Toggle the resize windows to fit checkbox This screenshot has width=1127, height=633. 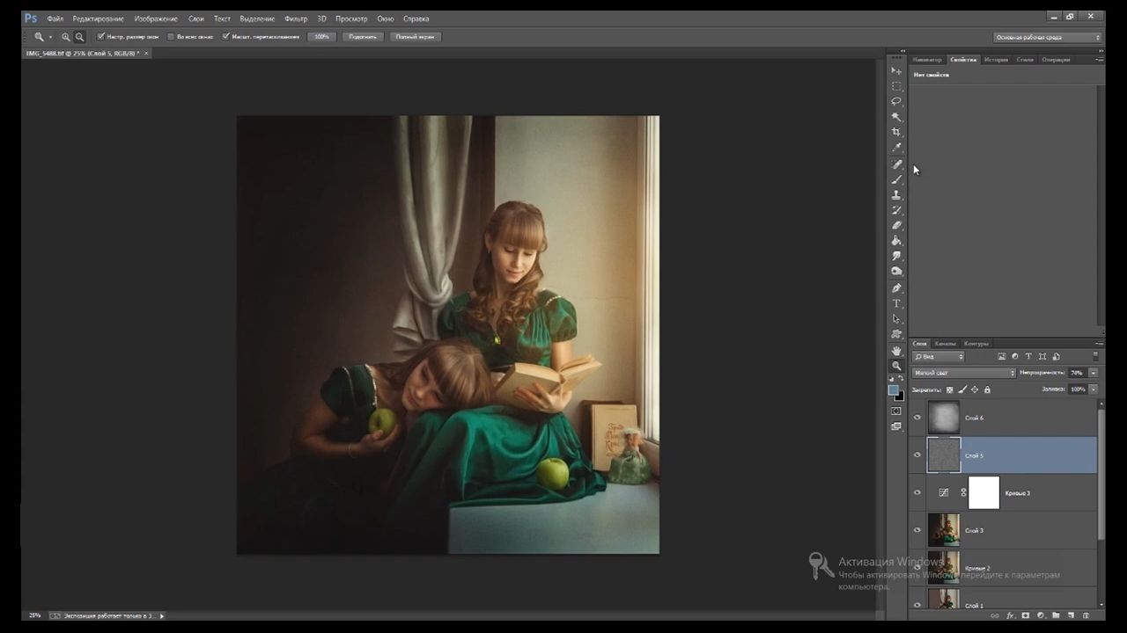point(100,37)
